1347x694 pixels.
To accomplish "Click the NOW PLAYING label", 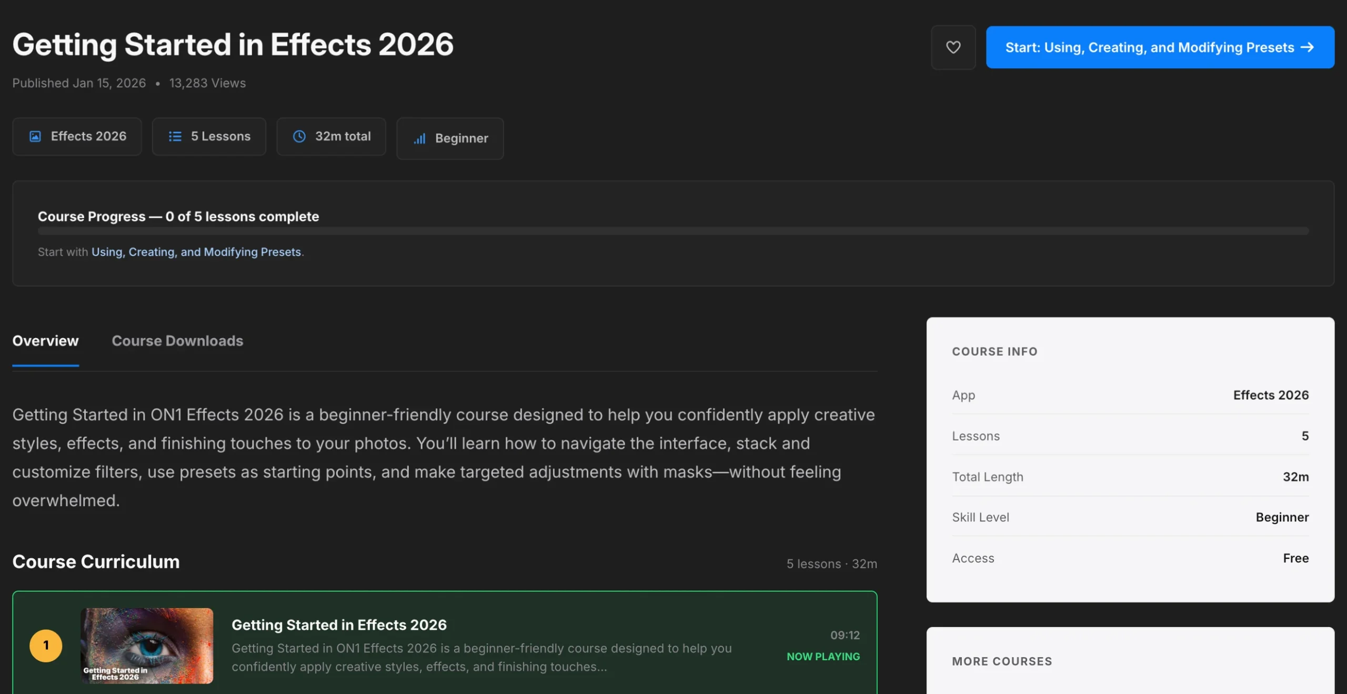I will point(823,657).
